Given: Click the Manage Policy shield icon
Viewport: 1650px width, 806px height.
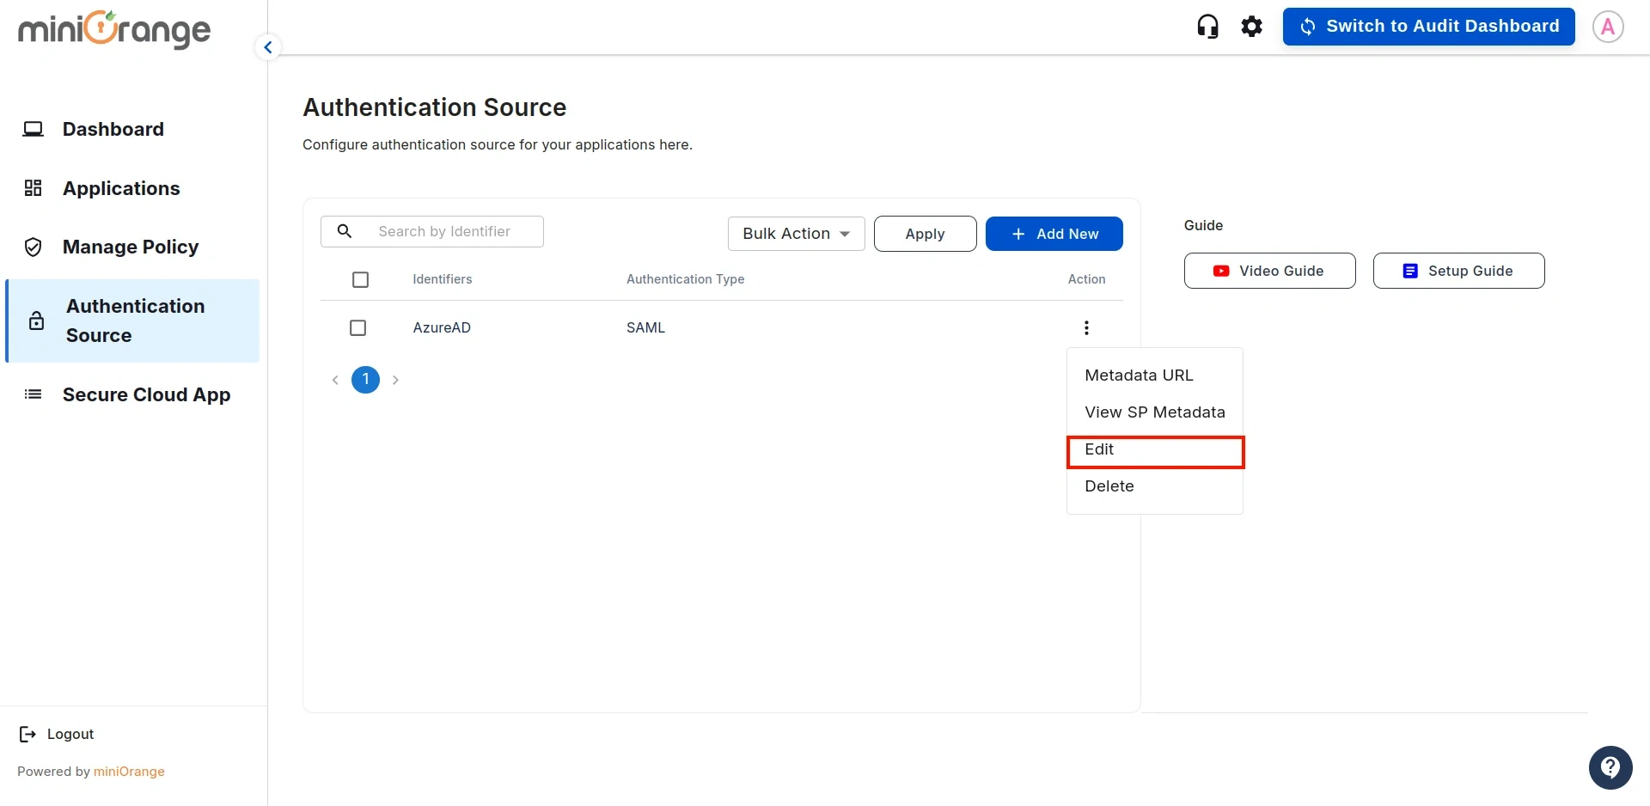Looking at the screenshot, I should click(34, 247).
